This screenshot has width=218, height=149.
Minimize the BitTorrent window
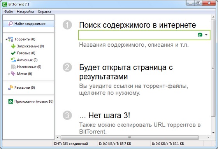pos(191,4)
